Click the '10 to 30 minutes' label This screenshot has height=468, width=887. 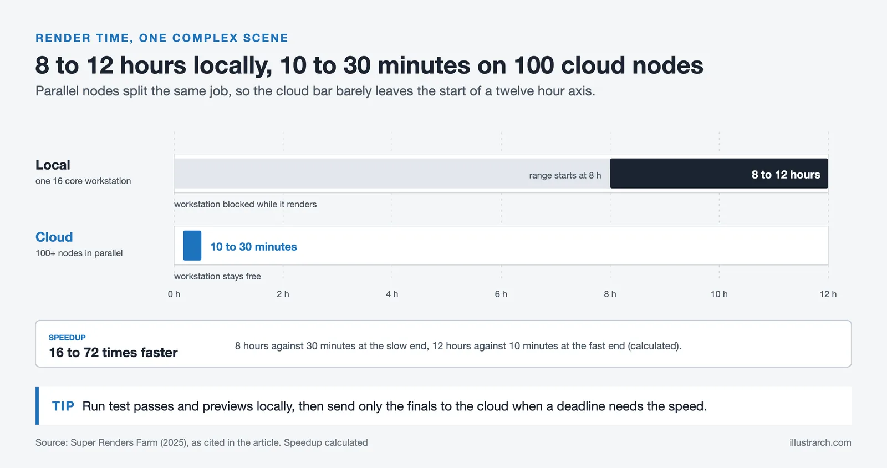[x=253, y=247]
